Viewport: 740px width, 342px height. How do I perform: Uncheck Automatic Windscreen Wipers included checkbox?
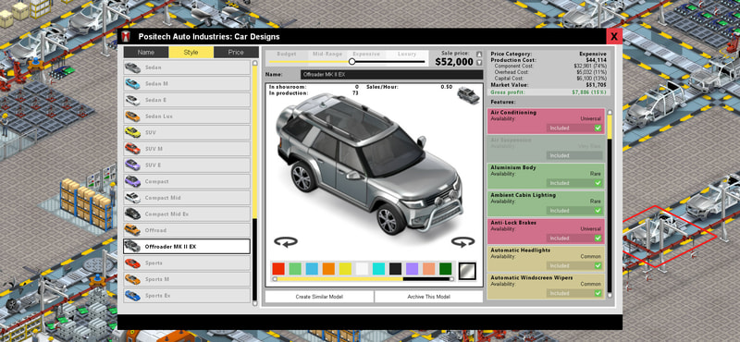click(x=598, y=293)
